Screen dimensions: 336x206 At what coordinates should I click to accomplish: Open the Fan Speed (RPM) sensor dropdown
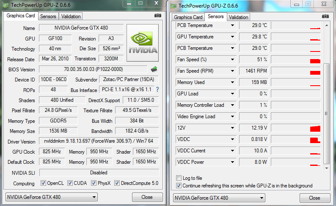pos(232,71)
